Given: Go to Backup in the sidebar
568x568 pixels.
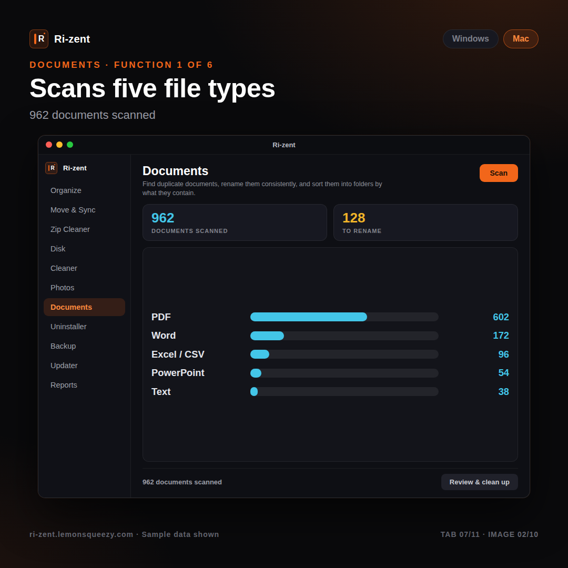Looking at the screenshot, I should [84, 346].
